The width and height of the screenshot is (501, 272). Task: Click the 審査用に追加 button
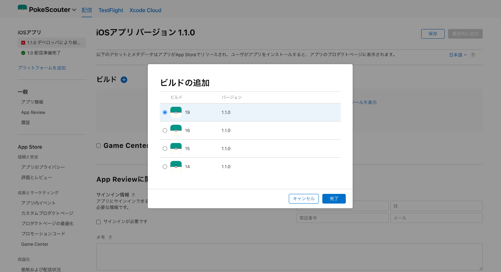click(x=465, y=34)
